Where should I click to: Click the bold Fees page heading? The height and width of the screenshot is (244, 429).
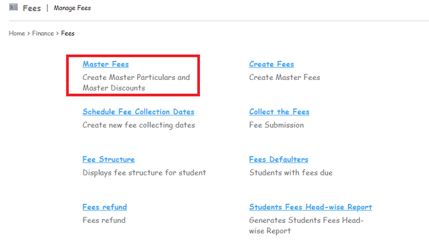[32, 8]
